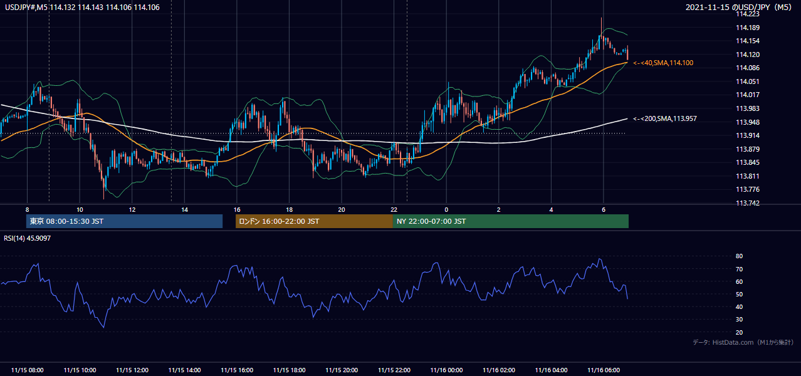Click the RSI 50 level label

pyautogui.click(x=739, y=295)
